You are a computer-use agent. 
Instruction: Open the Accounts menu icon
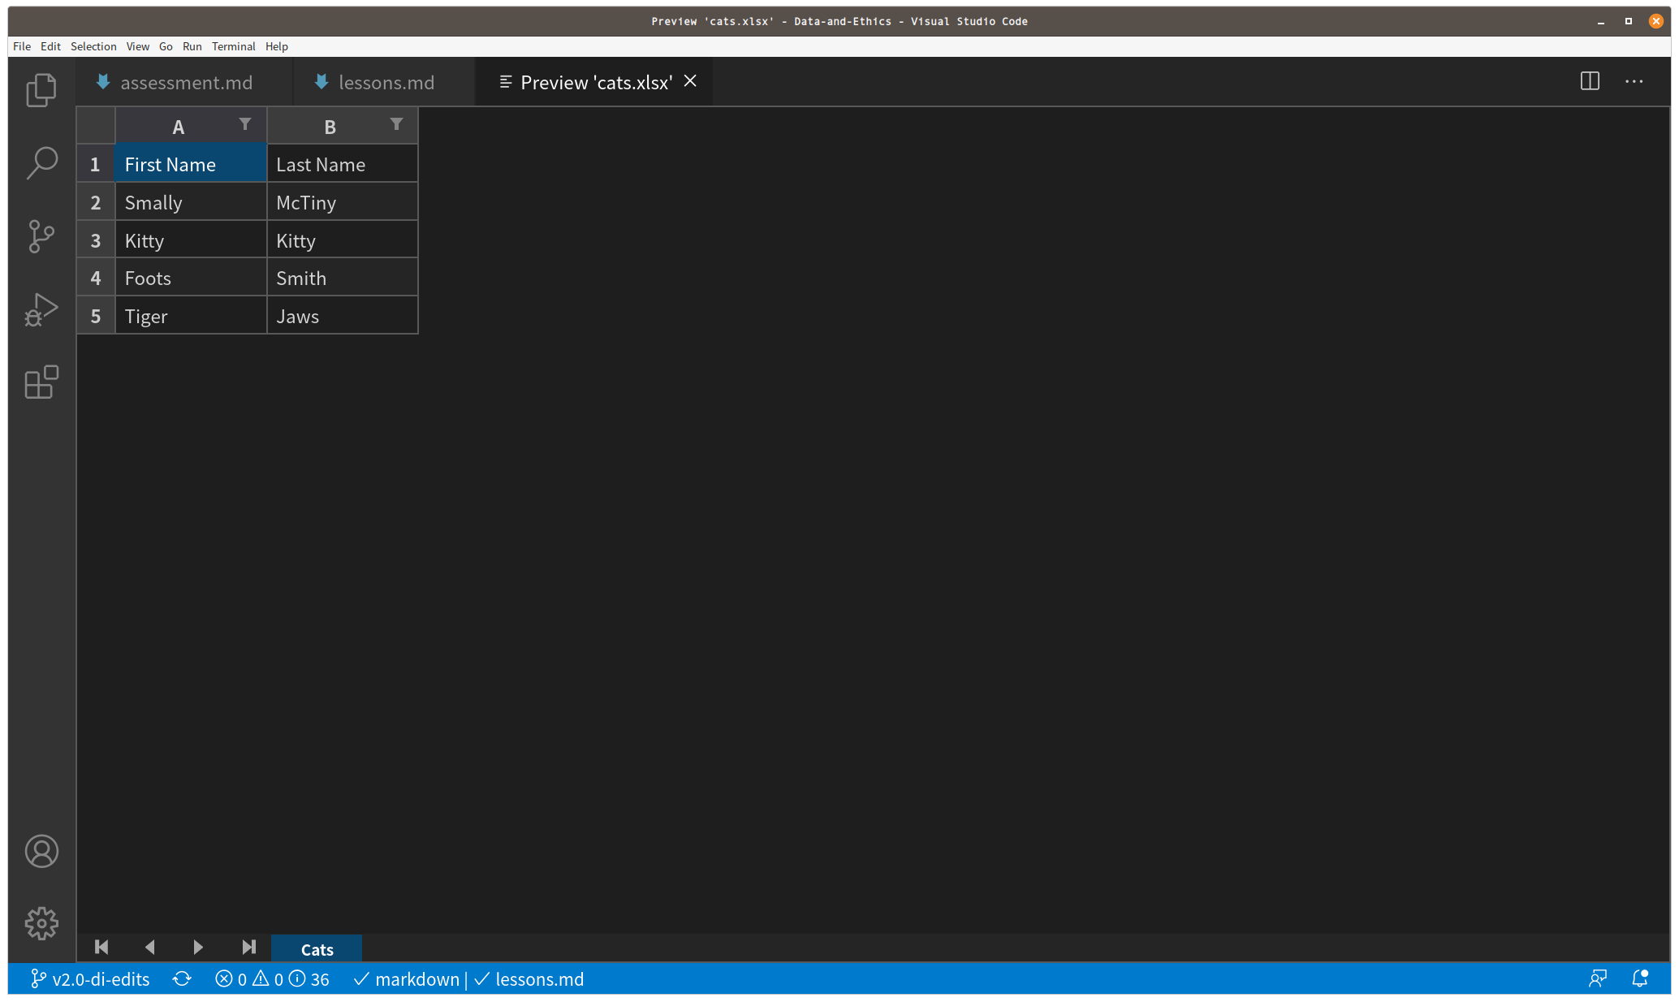click(x=41, y=851)
